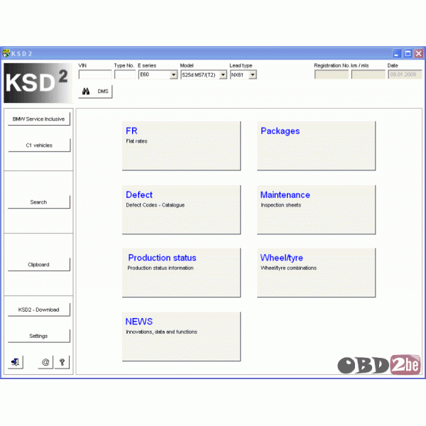Click the km / mls field

(x=368, y=75)
